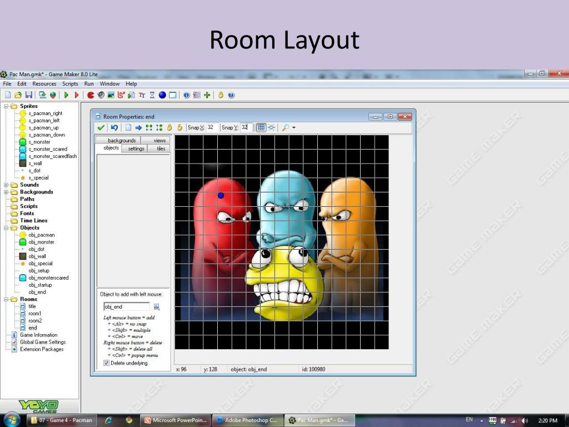The image size is (569, 427).
Task: Open the Windows Start menu
Action: pos(11,420)
